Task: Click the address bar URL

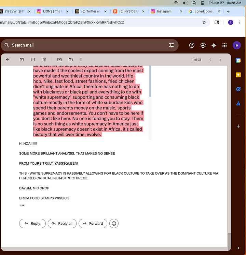Action: 62,22
